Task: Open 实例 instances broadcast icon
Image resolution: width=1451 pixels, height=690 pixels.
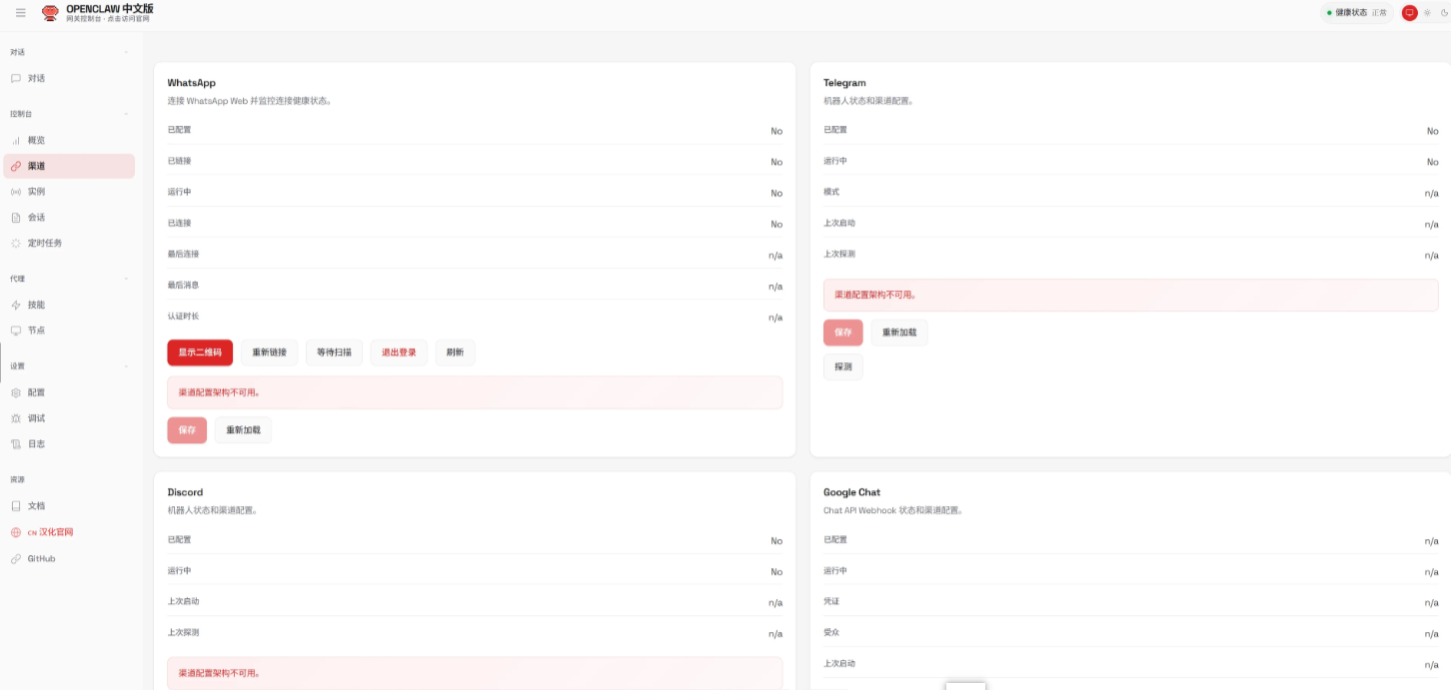Action: (15, 192)
